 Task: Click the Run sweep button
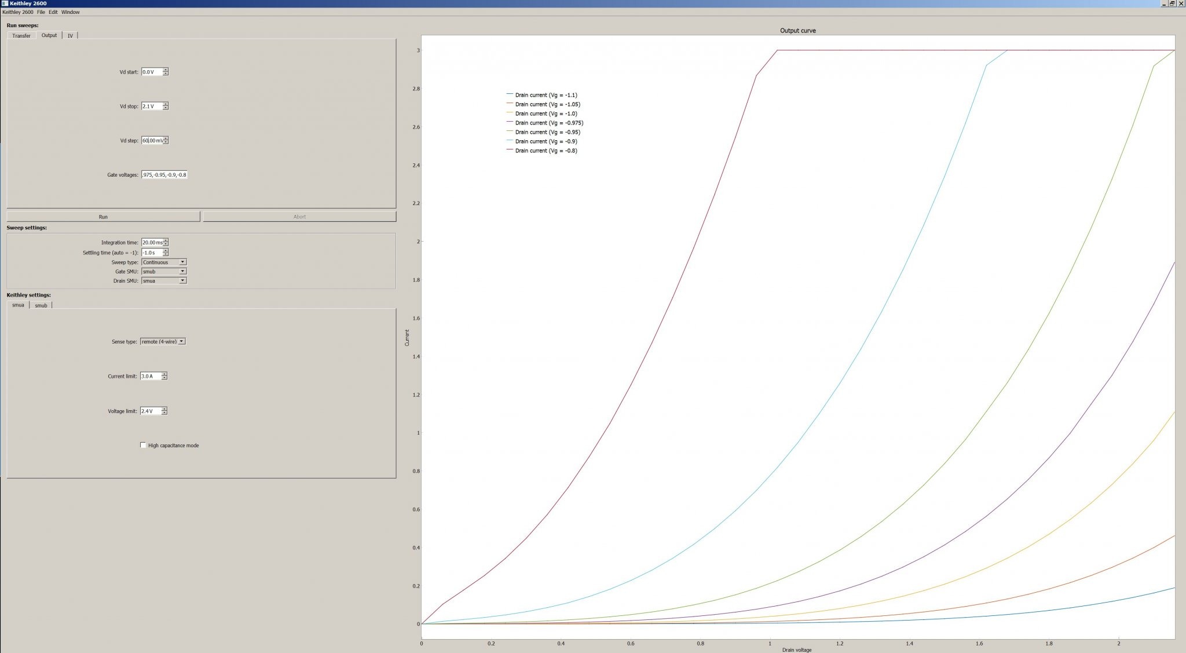(103, 217)
